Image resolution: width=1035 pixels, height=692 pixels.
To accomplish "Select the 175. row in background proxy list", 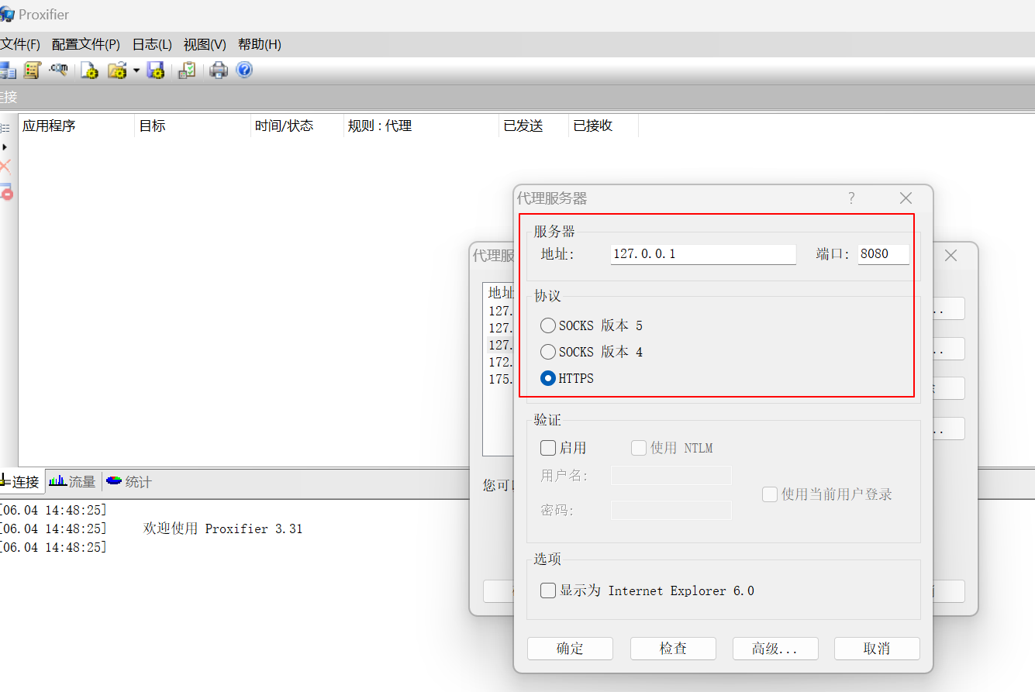I will click(500, 379).
